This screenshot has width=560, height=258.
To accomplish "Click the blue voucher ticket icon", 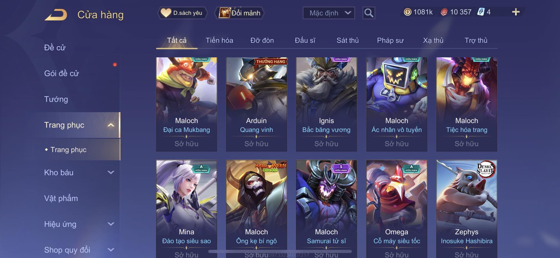I will (481, 12).
